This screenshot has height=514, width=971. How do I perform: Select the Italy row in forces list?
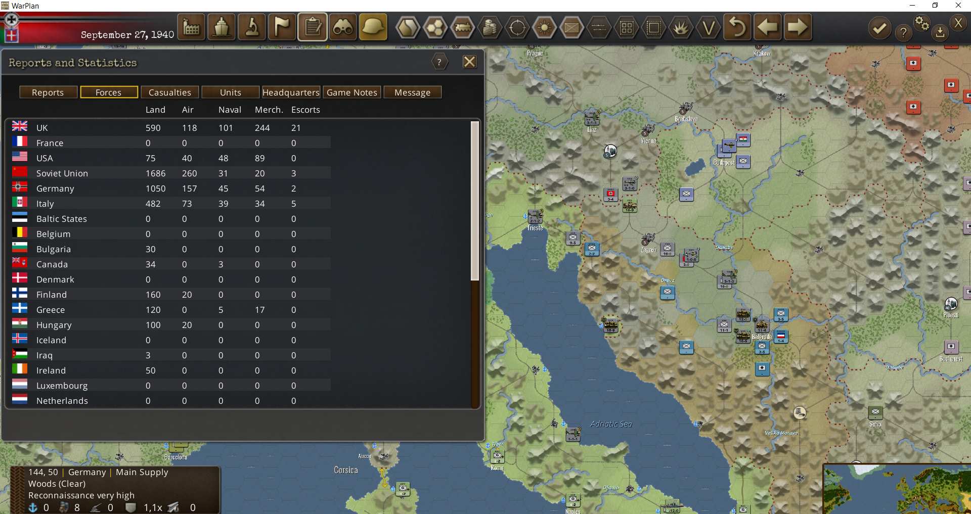(x=171, y=204)
